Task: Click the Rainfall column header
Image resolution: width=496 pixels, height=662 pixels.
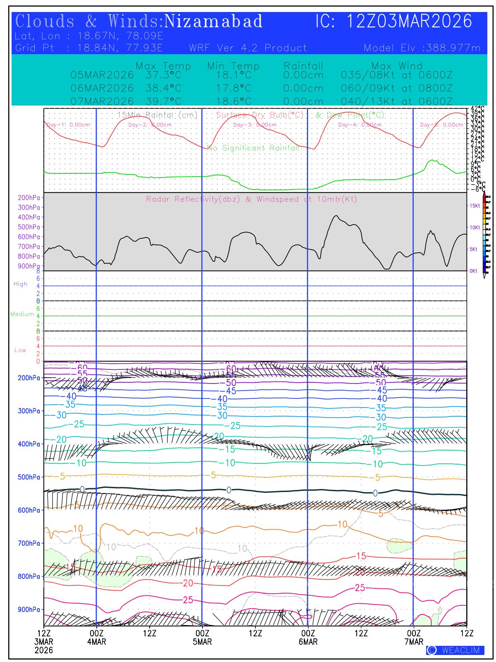Action: coord(303,66)
